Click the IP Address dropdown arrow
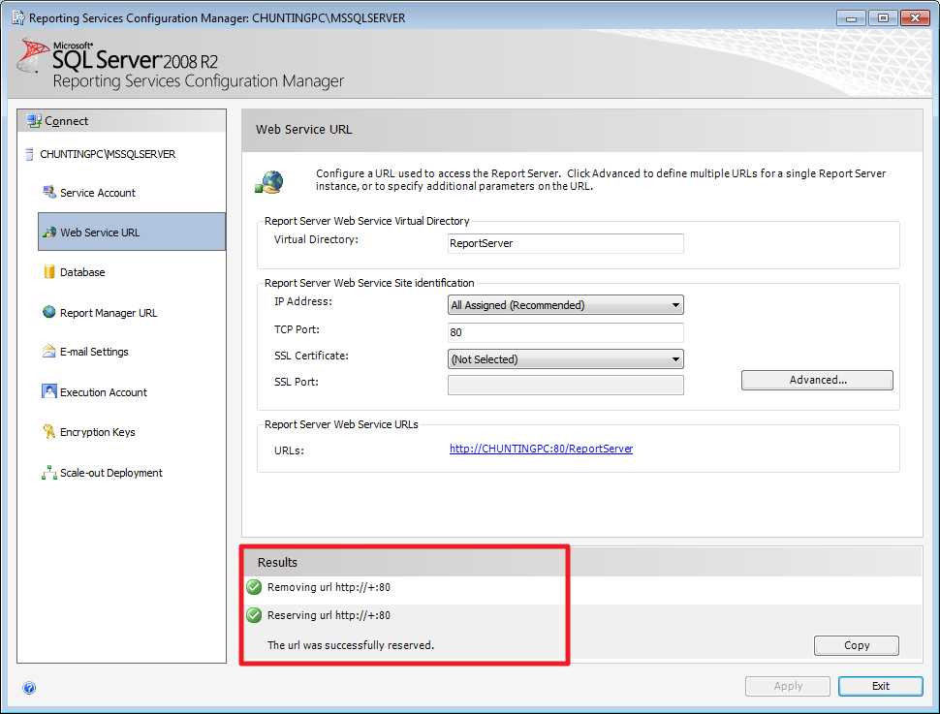Screen dimensions: 940x714 [x=675, y=305]
